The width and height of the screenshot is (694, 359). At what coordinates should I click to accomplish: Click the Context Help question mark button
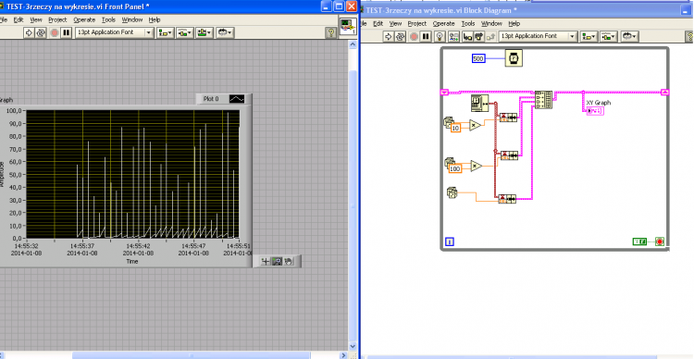[330, 32]
